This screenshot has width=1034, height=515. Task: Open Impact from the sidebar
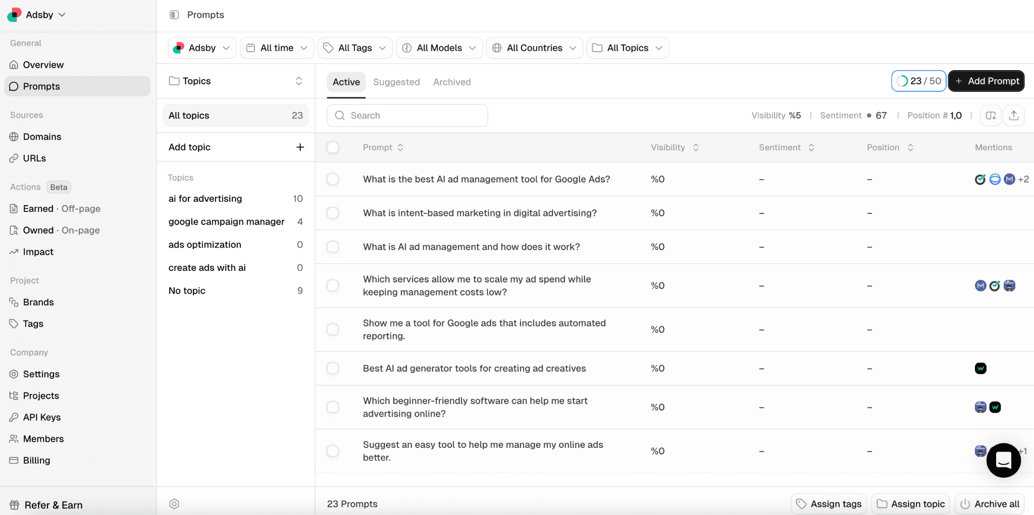click(x=38, y=252)
